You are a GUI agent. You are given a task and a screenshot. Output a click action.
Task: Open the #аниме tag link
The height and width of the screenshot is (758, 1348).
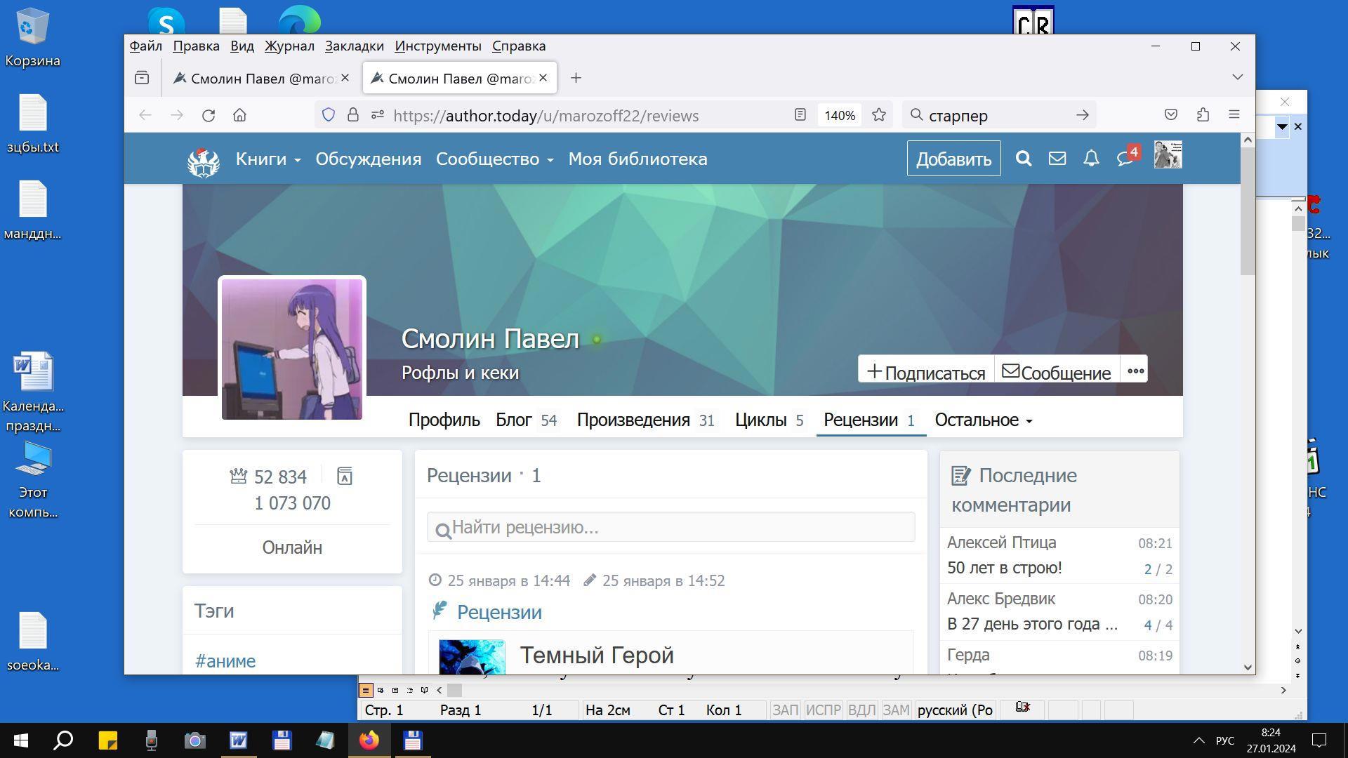tap(225, 661)
